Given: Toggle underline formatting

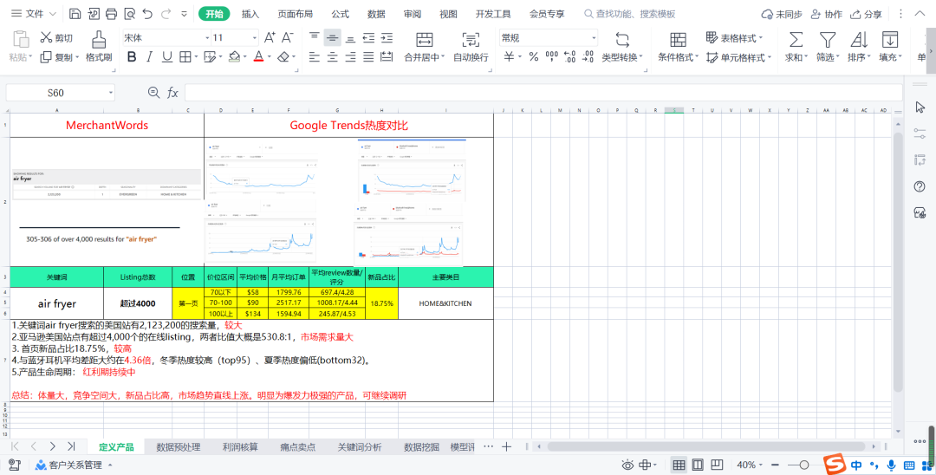Looking at the screenshot, I should [x=167, y=56].
